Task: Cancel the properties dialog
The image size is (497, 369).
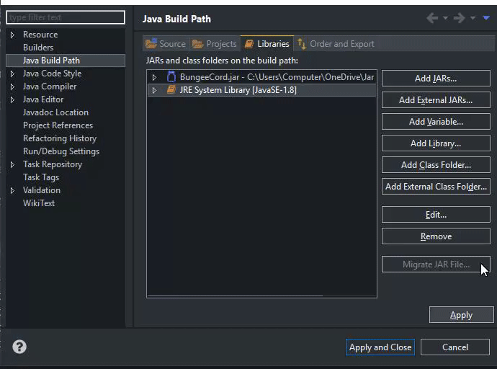Action: tap(455, 347)
